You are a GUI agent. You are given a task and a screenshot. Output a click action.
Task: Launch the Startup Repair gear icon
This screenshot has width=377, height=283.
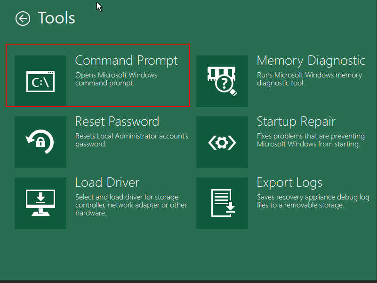pos(222,142)
